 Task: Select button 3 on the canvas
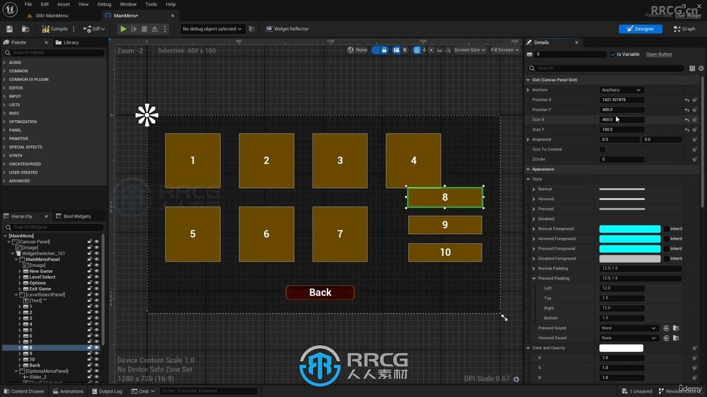340,160
